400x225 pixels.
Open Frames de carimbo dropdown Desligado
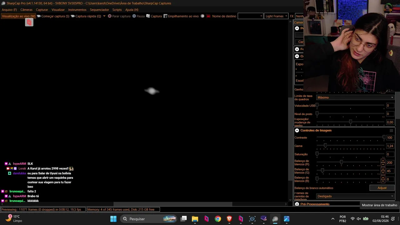click(x=355, y=196)
